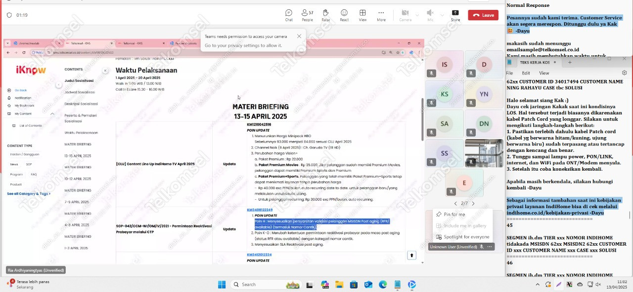Open the Notepad Edit menu

point(526,73)
